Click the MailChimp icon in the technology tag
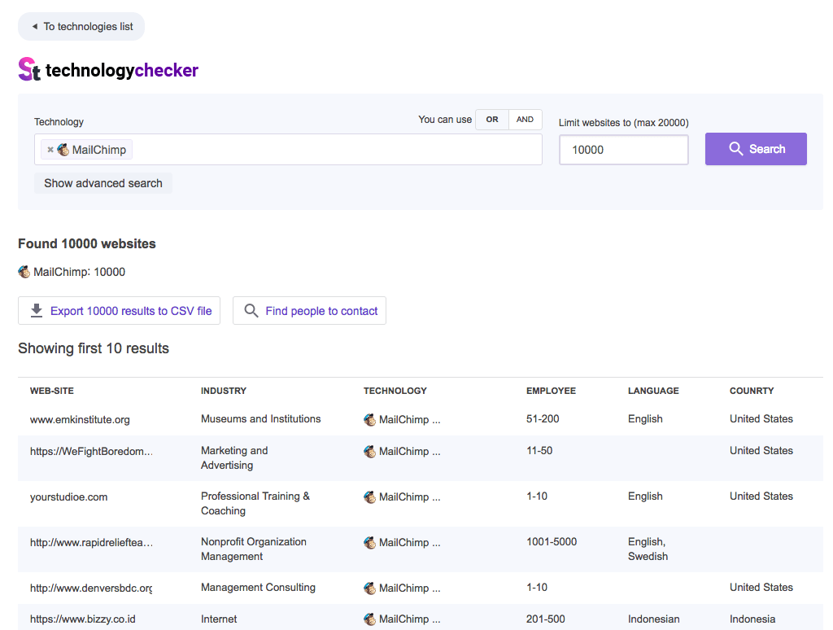The height and width of the screenshot is (630, 833). tap(63, 150)
